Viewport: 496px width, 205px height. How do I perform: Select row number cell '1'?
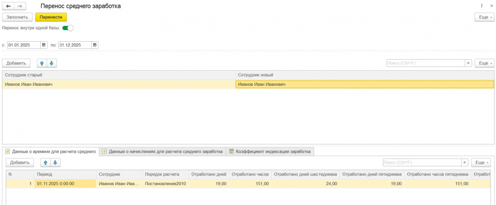20,184
